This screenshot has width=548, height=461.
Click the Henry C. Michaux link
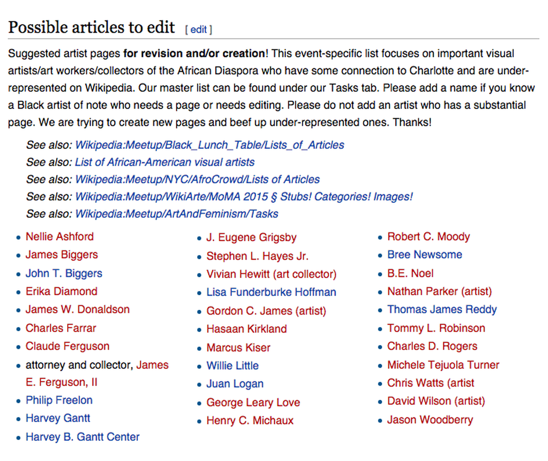pos(250,421)
